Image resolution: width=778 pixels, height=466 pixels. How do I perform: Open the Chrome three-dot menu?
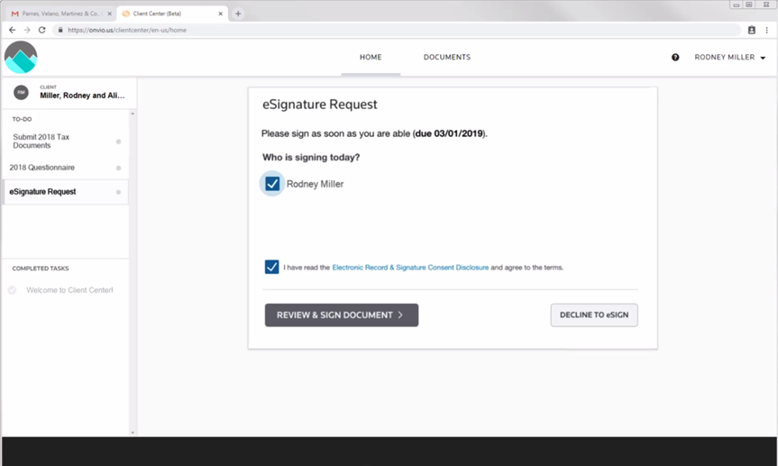[x=767, y=30]
